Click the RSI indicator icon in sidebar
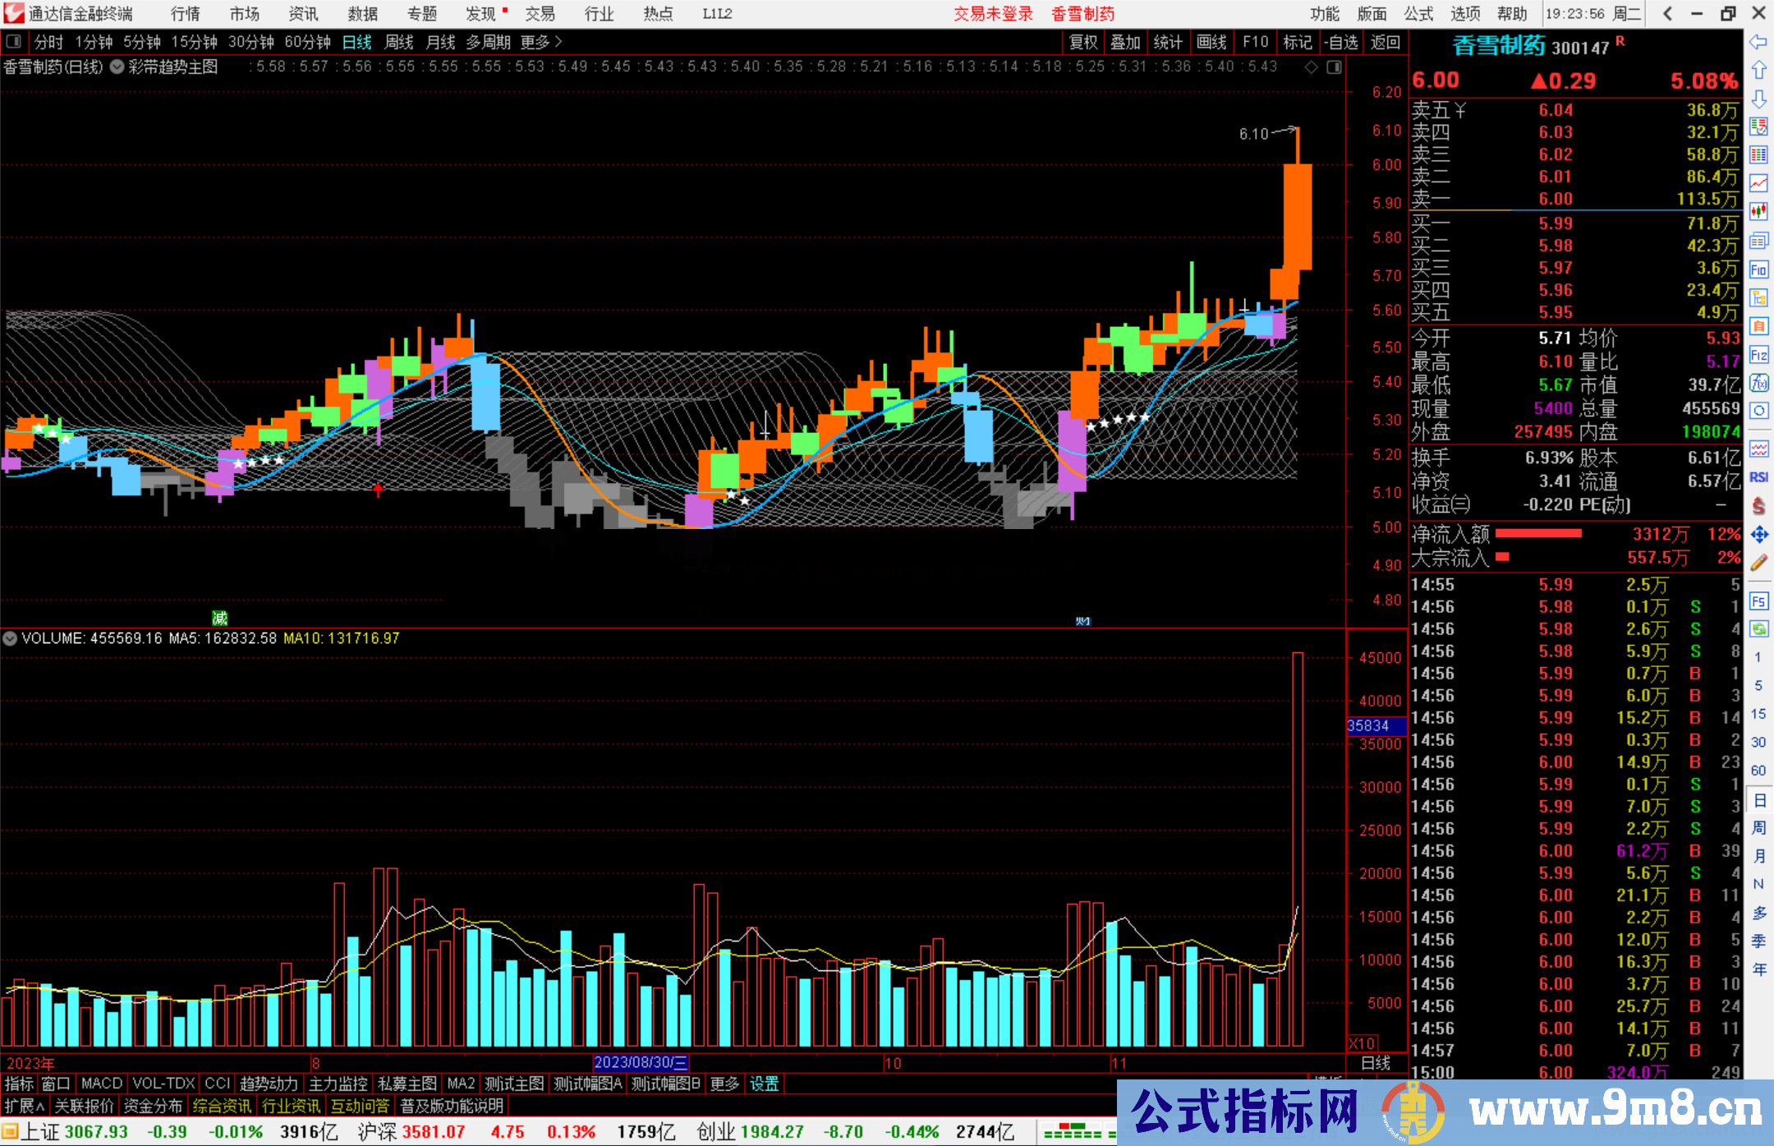The height and width of the screenshot is (1146, 1774). [1758, 477]
